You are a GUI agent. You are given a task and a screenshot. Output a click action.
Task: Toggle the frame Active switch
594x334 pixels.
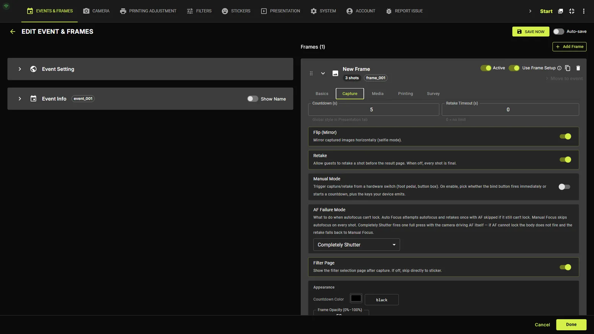click(x=486, y=68)
